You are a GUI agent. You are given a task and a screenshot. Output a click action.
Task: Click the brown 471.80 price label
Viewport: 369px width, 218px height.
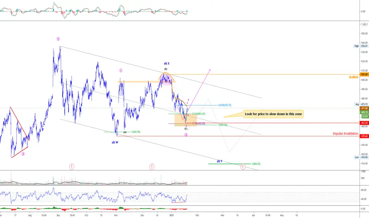point(364,108)
